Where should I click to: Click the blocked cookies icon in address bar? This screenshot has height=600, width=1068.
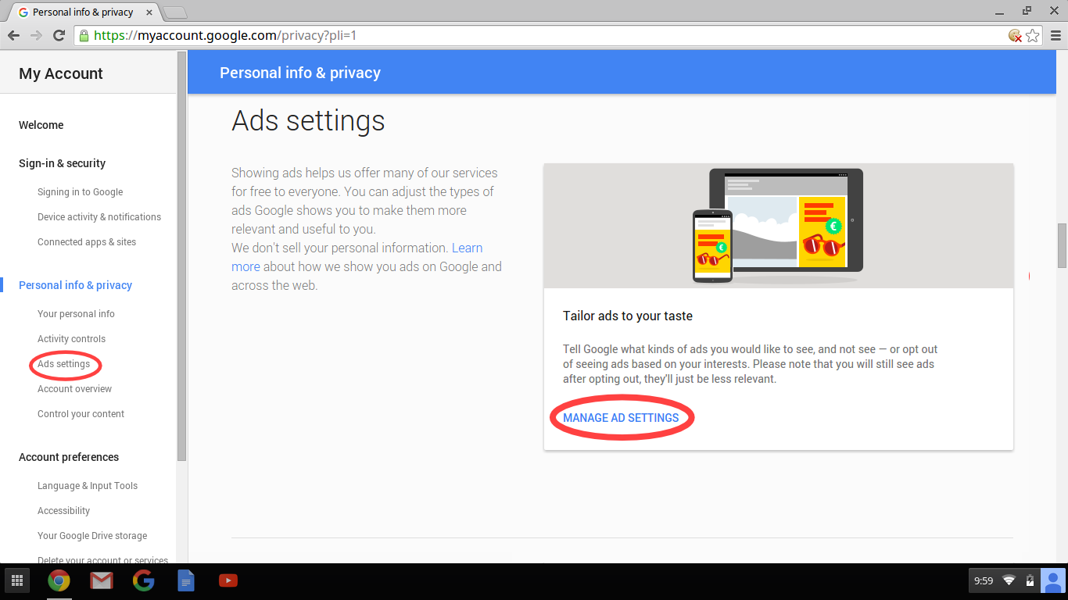tap(1015, 35)
